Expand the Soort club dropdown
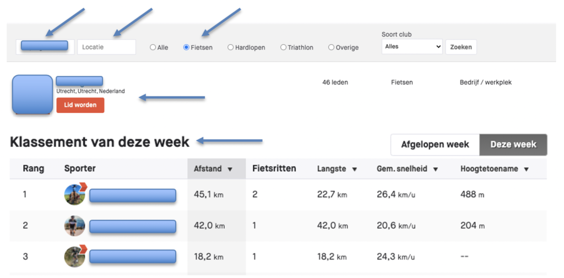Viewport: 564px width, 278px height. coord(412,47)
